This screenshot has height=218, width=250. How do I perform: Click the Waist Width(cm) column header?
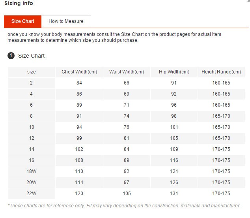[127, 72]
